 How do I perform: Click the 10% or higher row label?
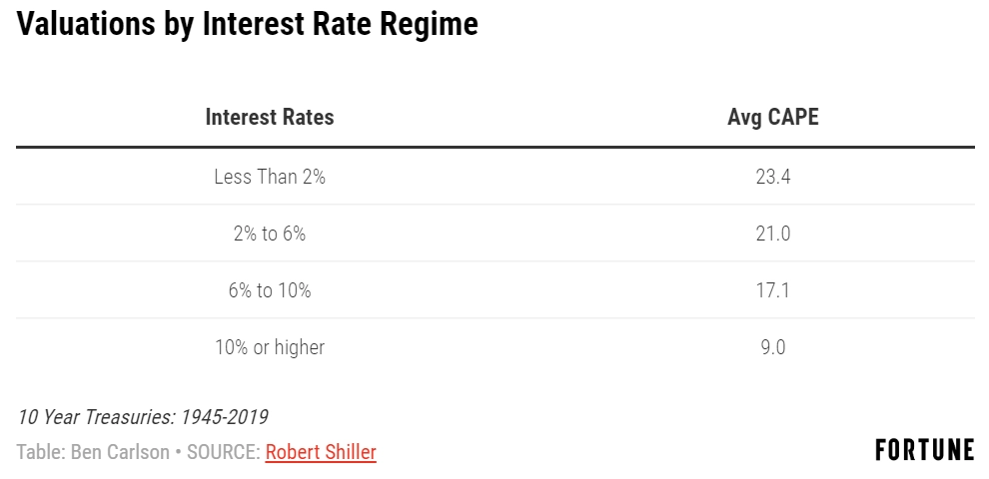(x=270, y=347)
